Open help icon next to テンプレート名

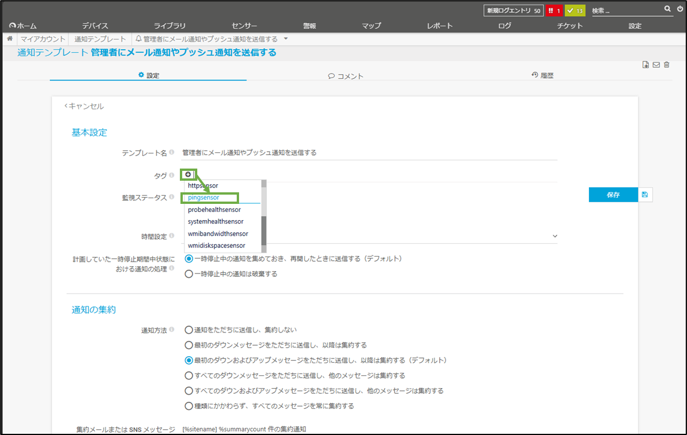(x=172, y=152)
